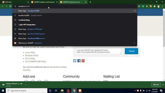
Task: Show hidden system tray icons
Action: coord(135,91)
